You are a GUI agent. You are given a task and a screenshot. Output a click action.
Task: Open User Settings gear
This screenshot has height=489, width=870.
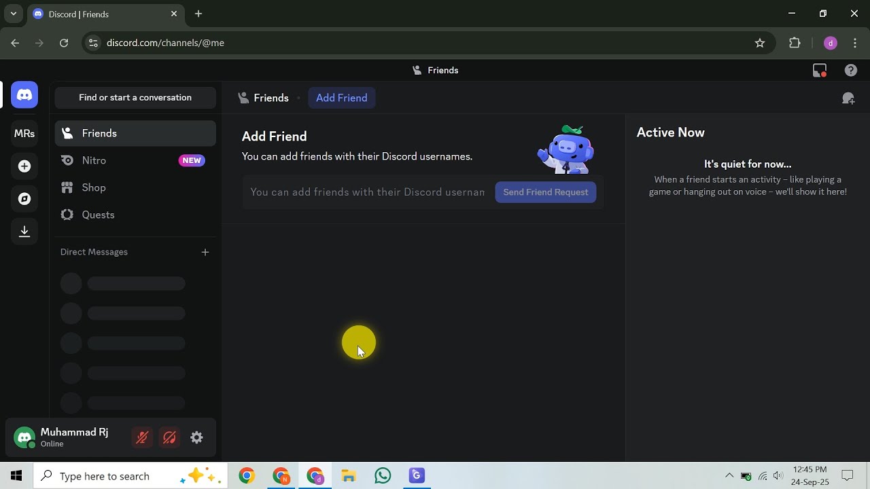pyautogui.click(x=196, y=438)
